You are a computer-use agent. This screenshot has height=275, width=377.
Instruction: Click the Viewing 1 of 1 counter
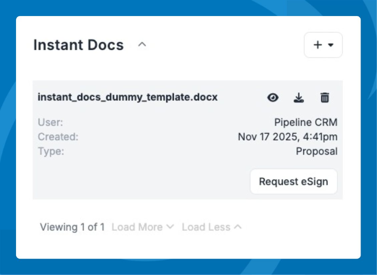pos(72,227)
